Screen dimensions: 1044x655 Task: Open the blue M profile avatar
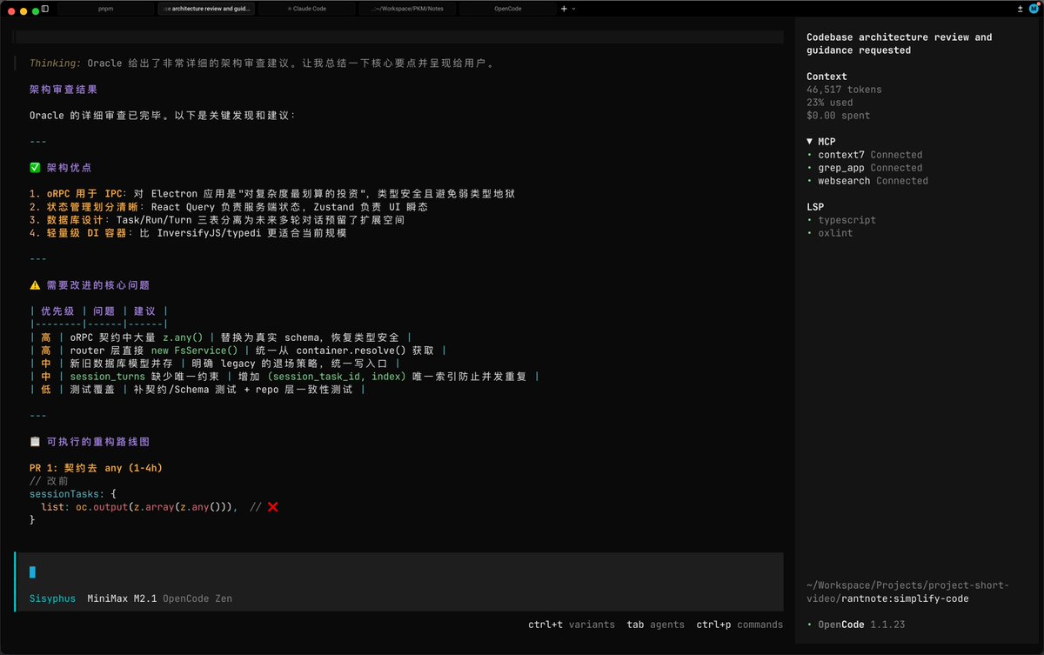pyautogui.click(x=1033, y=9)
